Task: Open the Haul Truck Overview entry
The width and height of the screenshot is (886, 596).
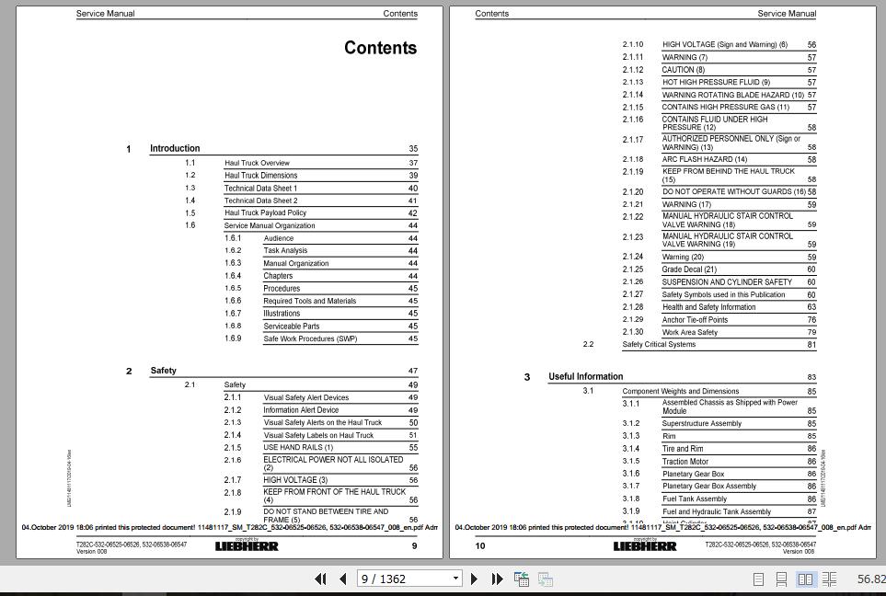Action: pyautogui.click(x=257, y=163)
